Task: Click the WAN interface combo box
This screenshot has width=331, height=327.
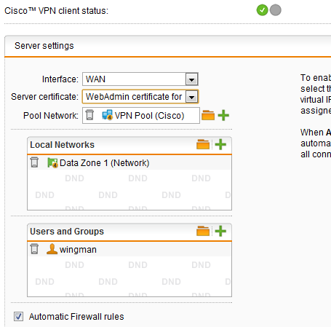Action: point(140,79)
